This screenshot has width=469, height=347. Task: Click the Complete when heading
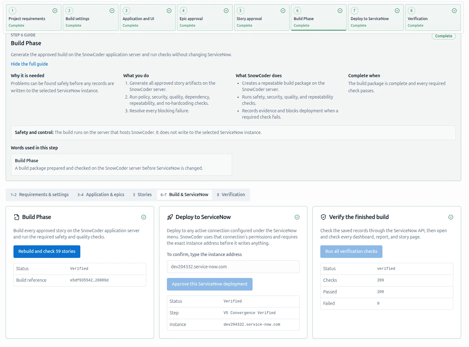pyautogui.click(x=364, y=76)
